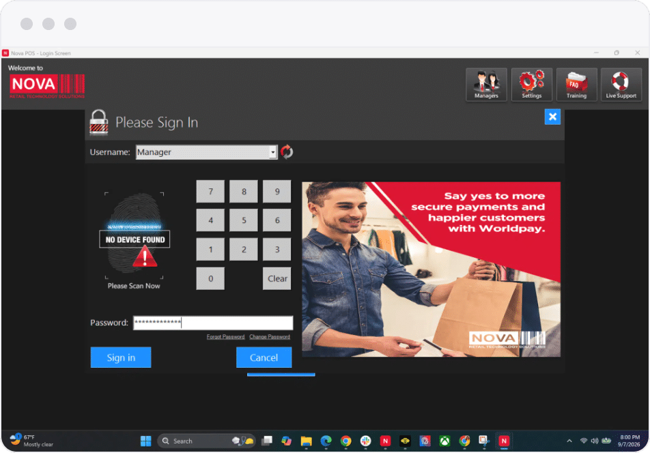The image size is (650, 453).
Task: Clear the entered password with the Clear key
Action: [x=277, y=278]
